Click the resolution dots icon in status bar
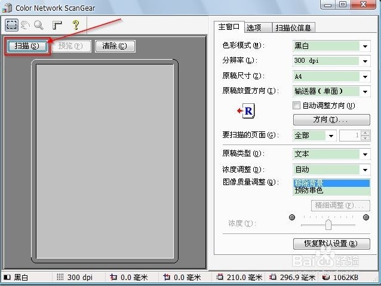 tap(60, 277)
